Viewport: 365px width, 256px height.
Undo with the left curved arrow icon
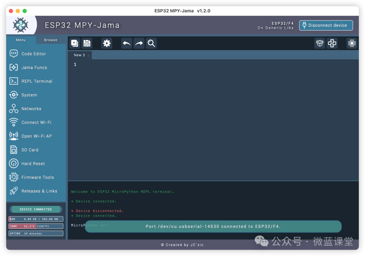pyautogui.click(x=127, y=43)
